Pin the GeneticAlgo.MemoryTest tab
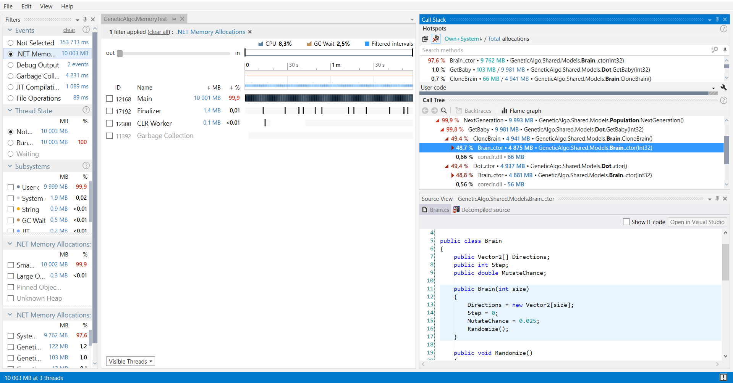Screen dimensions: 733x383 click(174, 19)
